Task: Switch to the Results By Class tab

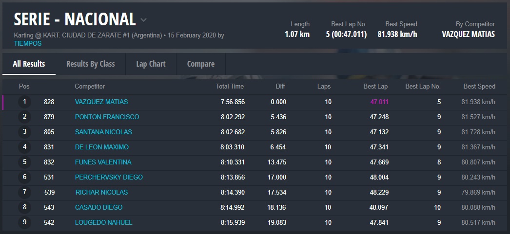Action: pos(90,64)
